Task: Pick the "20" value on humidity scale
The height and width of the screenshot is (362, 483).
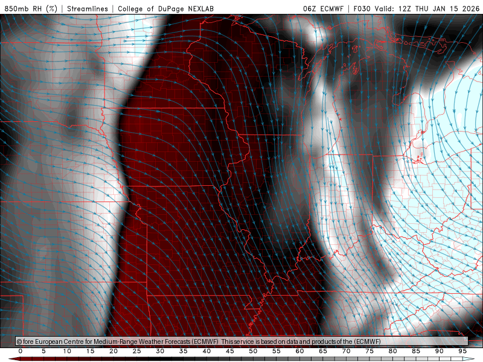Action: coord(114,351)
